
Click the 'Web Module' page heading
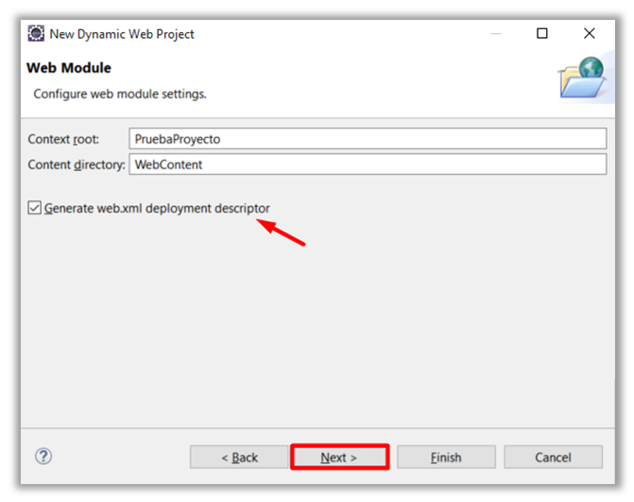pyautogui.click(x=68, y=68)
